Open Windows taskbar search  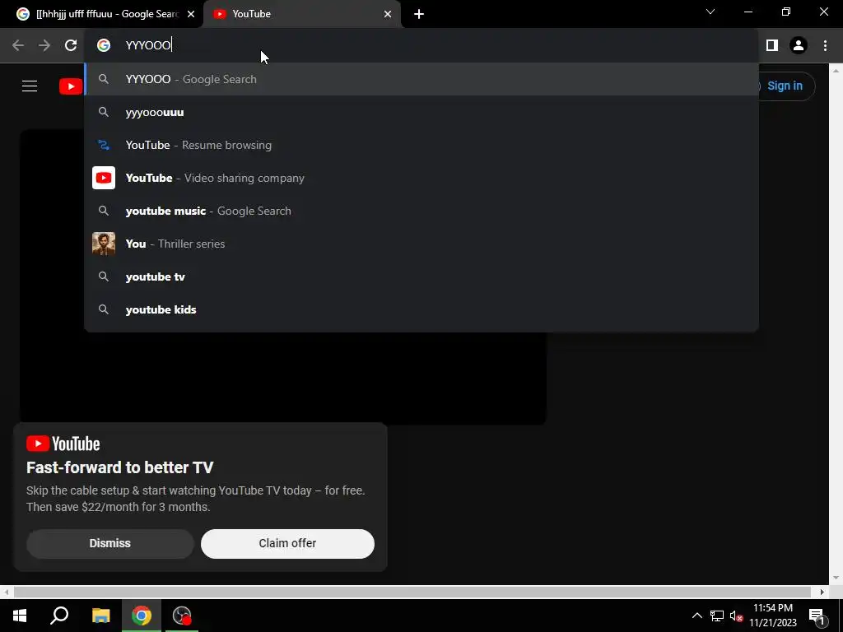point(59,616)
